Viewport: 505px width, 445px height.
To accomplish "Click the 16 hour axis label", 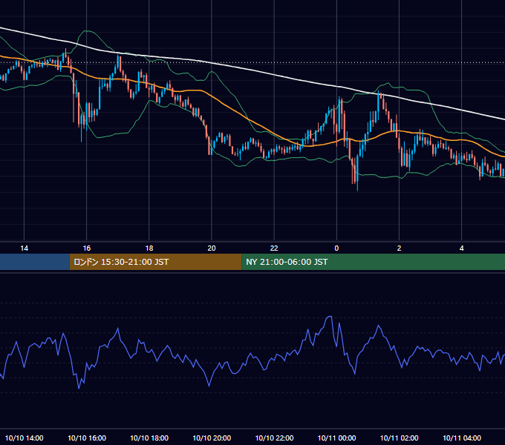I will tap(87, 248).
